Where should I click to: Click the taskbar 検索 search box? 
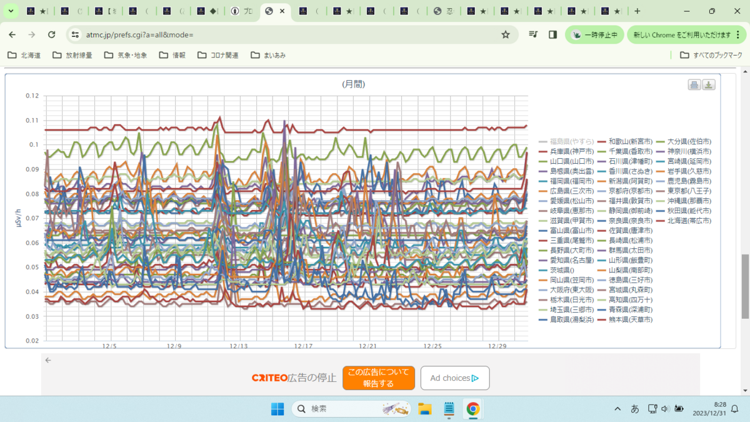351,409
